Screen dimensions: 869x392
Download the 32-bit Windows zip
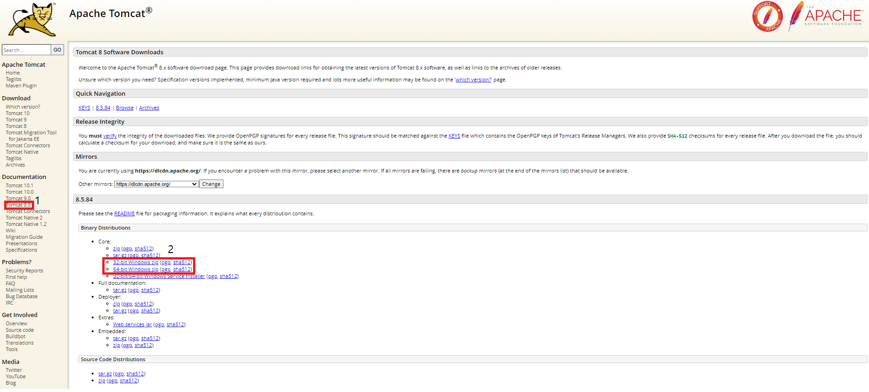point(135,262)
